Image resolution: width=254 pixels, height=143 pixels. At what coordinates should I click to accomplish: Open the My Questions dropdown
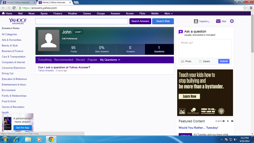(x=110, y=60)
